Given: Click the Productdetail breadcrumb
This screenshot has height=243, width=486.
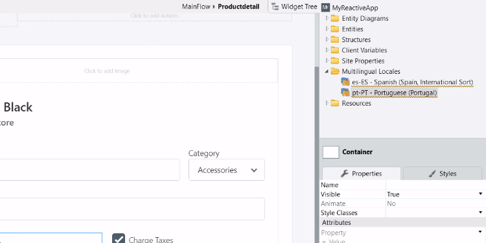Looking at the screenshot, I should [238, 6].
